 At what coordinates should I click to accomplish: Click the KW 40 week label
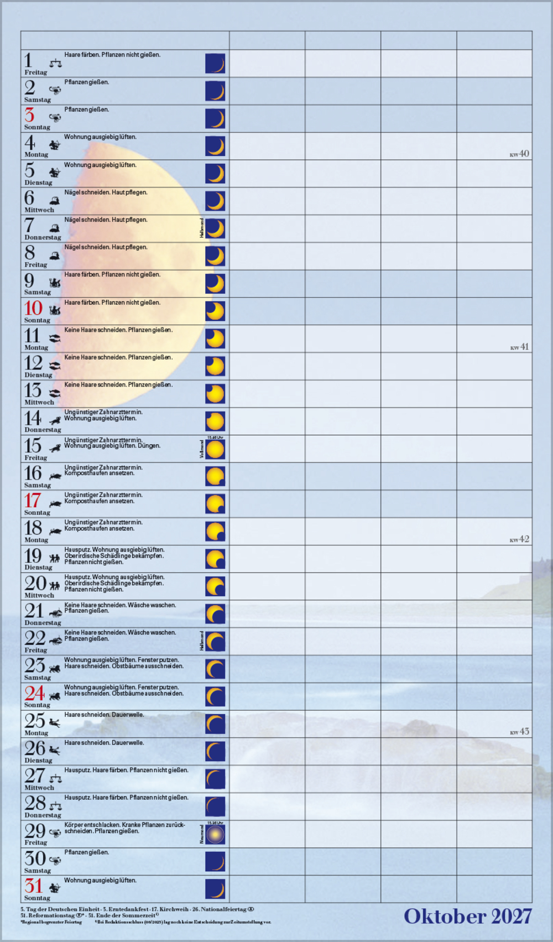click(519, 154)
